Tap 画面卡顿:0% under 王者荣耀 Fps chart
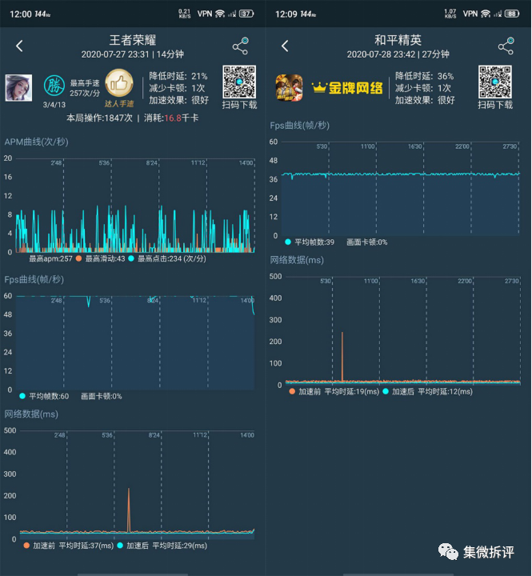 102,396
